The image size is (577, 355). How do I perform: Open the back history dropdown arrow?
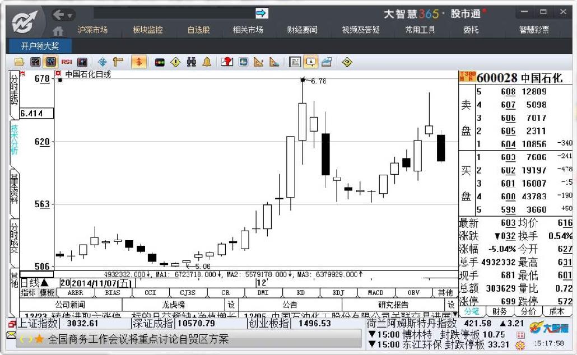(70, 16)
